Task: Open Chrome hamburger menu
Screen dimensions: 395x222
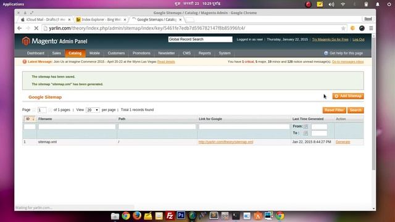Action: (x=371, y=28)
